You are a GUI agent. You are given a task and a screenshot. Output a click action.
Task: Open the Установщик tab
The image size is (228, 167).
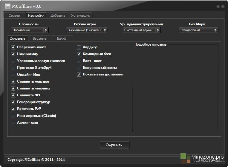point(80,16)
